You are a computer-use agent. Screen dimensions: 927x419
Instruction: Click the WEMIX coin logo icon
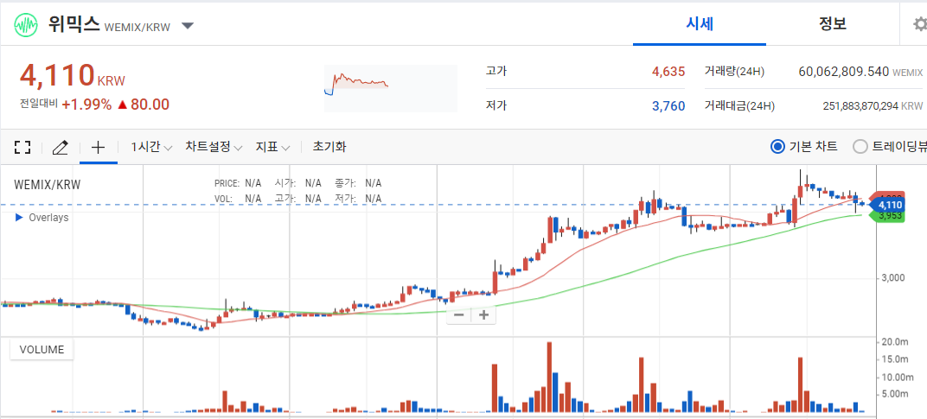[26, 25]
